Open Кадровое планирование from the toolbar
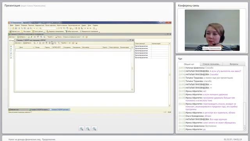The height and width of the screenshot is (141, 250). click(x=55, y=31)
